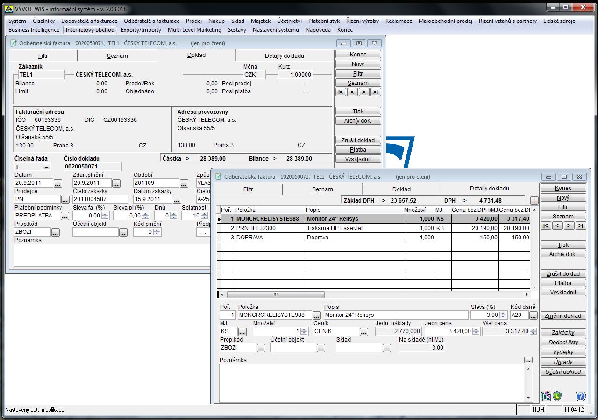
Task: Click Archív dok. in the back window
Action: click(x=358, y=121)
